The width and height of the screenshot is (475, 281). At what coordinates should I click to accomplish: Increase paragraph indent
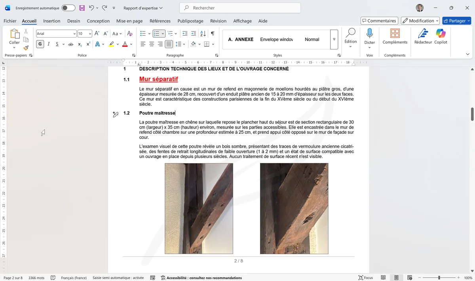193,33
